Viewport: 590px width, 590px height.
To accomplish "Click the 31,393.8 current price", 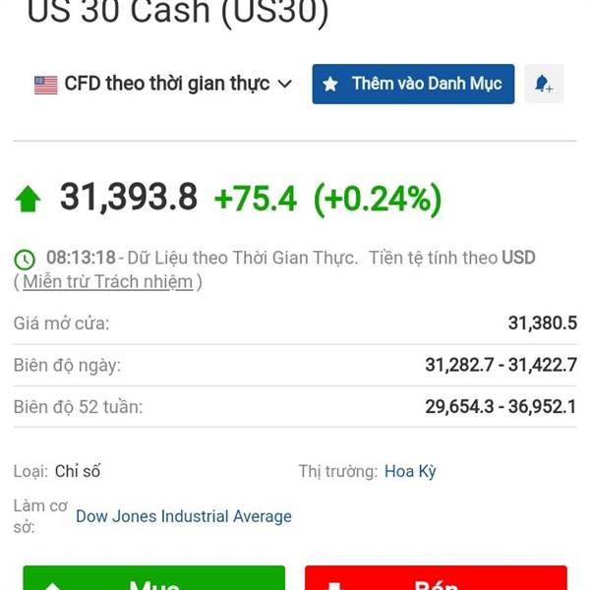I will point(129,197).
